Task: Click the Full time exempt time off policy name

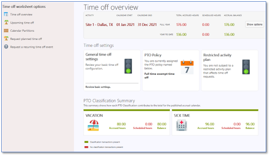Action: (159, 76)
